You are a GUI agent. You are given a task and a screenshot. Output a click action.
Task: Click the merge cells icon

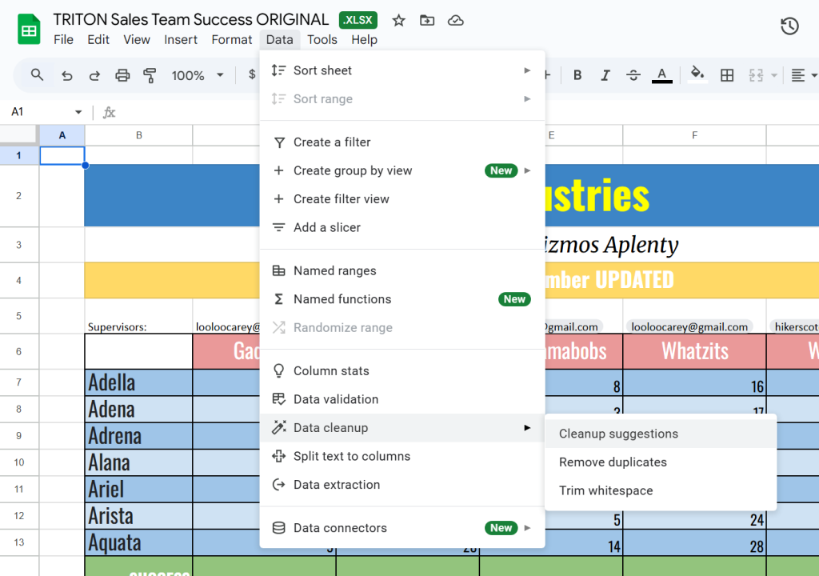pos(756,75)
